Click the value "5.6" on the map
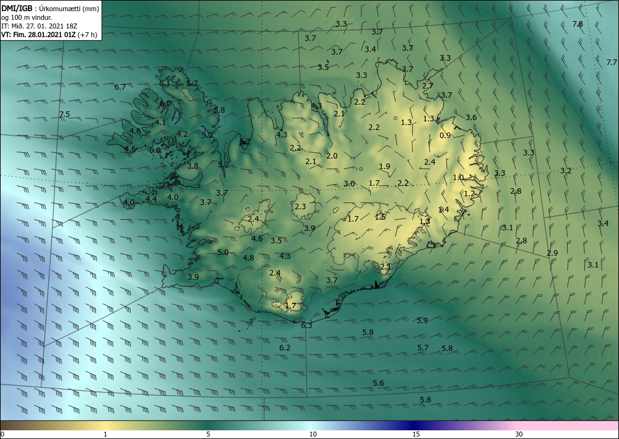Viewport: 619px width, 439px height. 378,383
